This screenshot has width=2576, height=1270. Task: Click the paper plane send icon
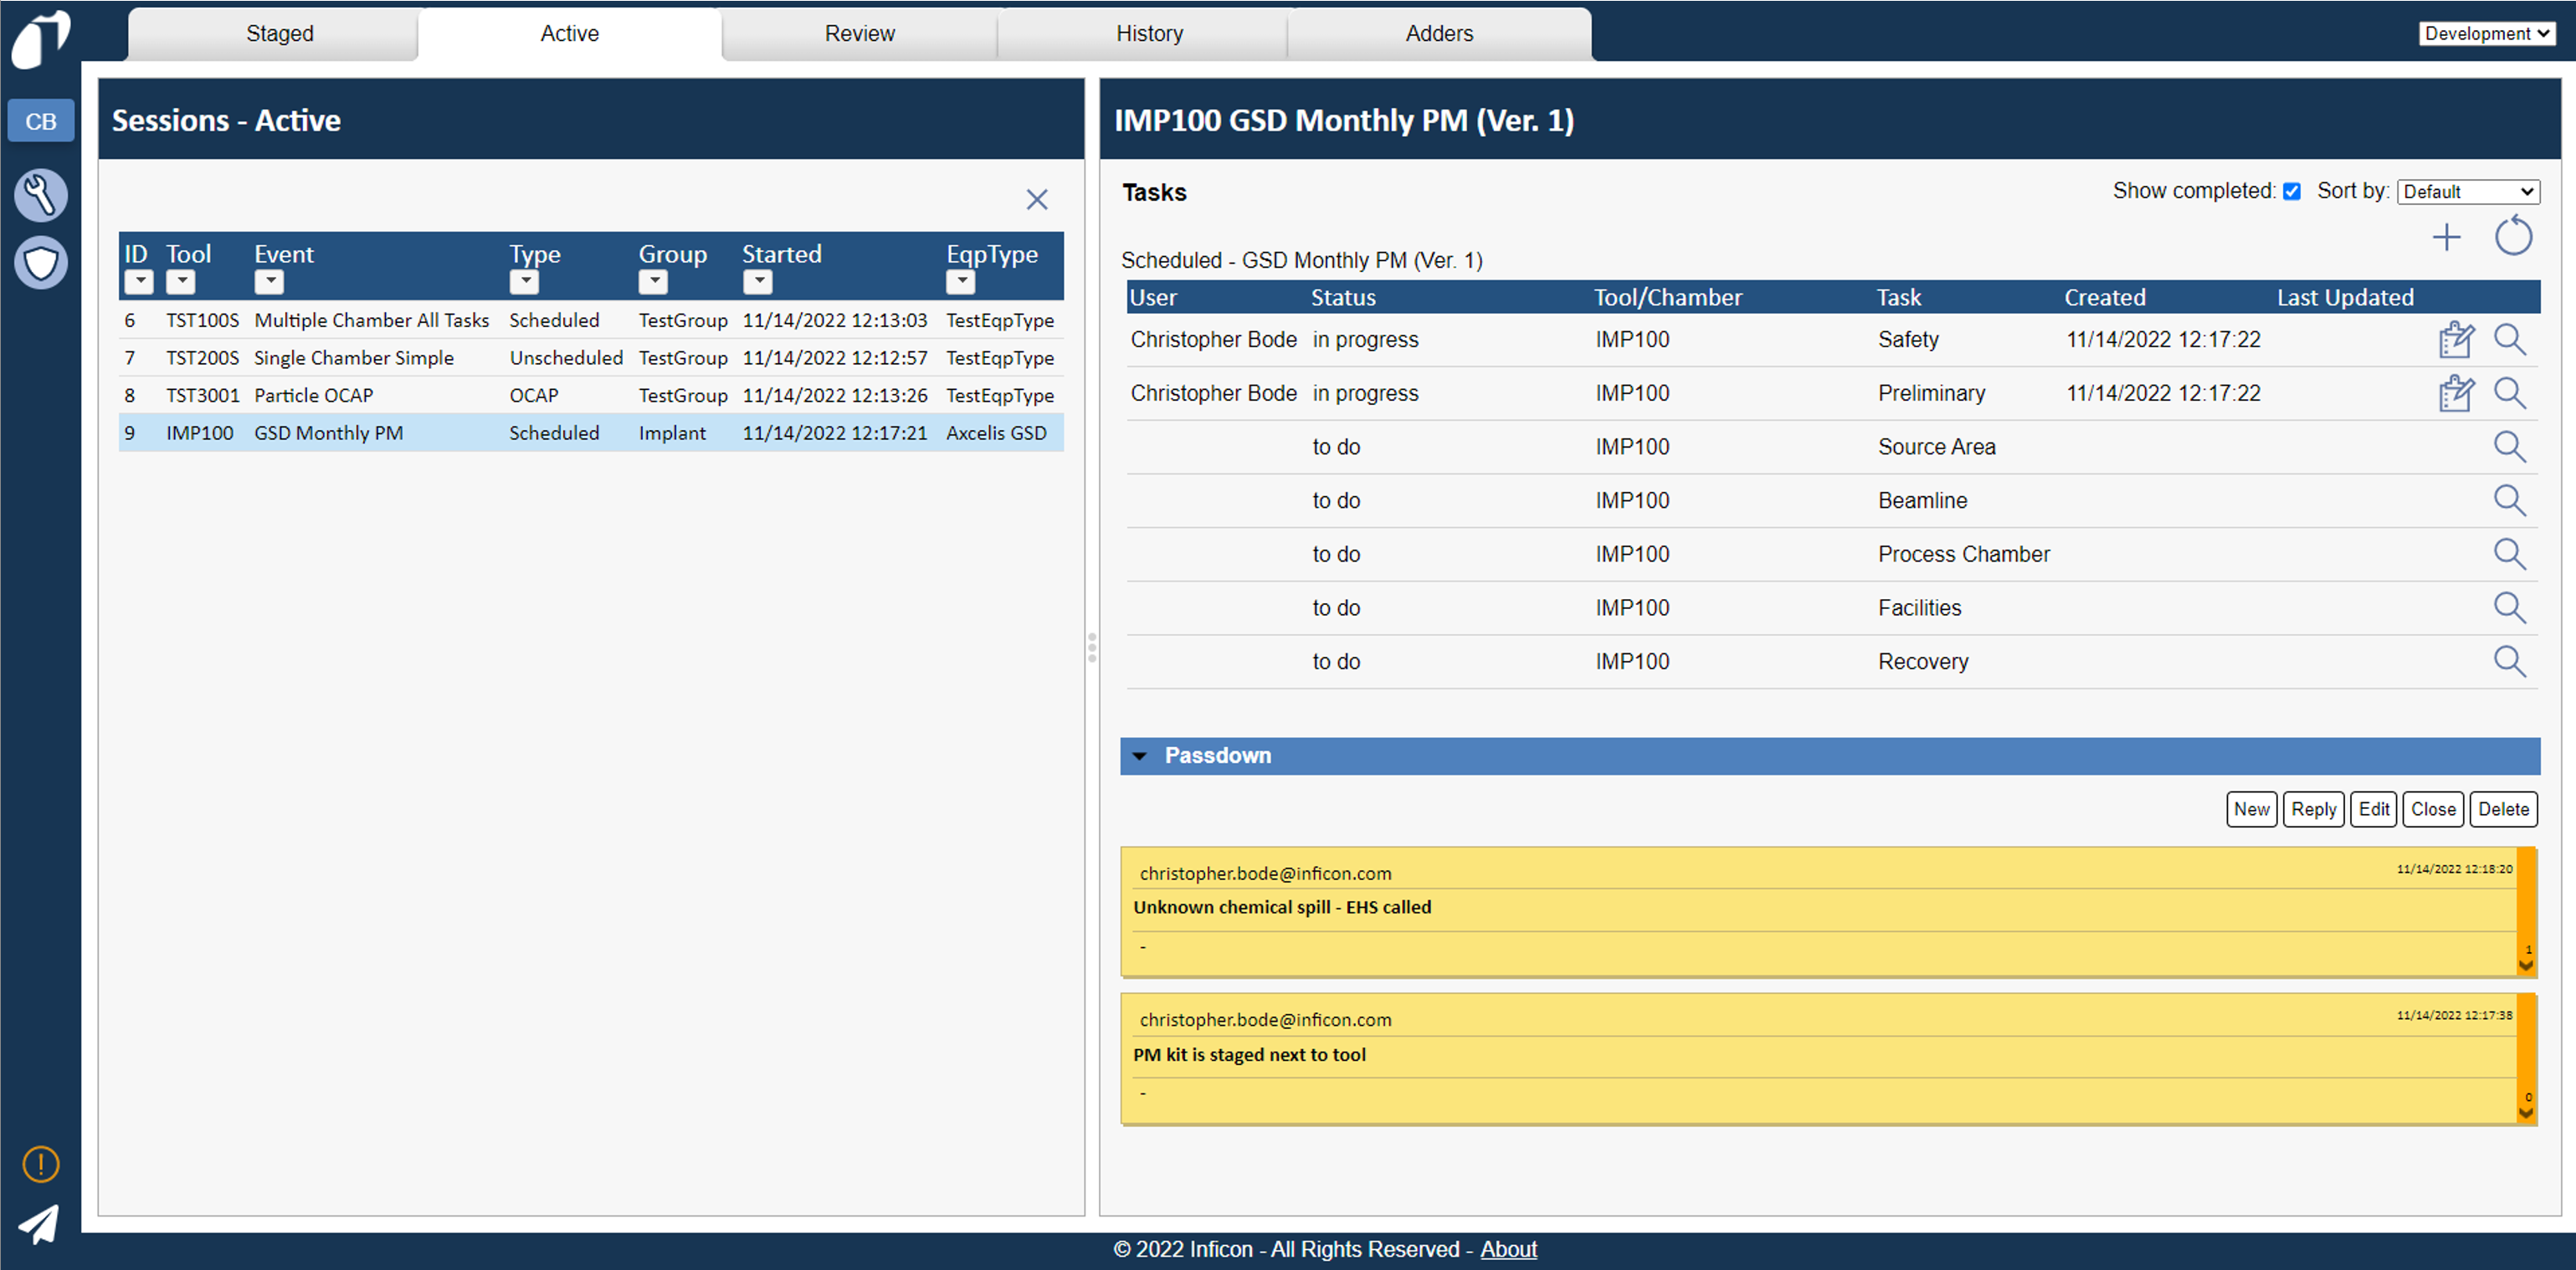tap(40, 1224)
